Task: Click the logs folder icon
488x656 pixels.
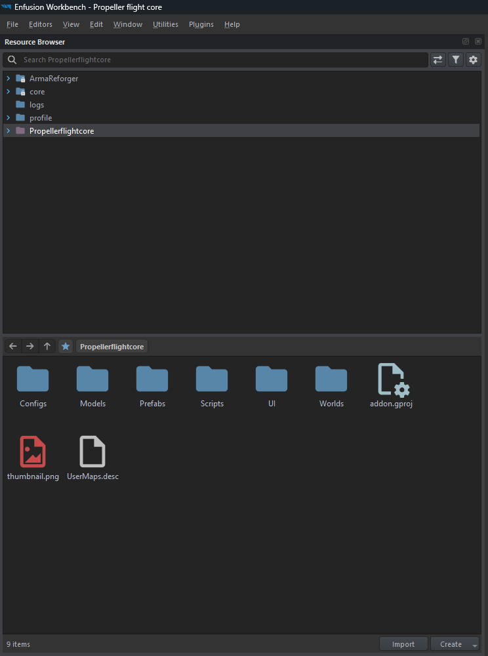Action: 20,104
